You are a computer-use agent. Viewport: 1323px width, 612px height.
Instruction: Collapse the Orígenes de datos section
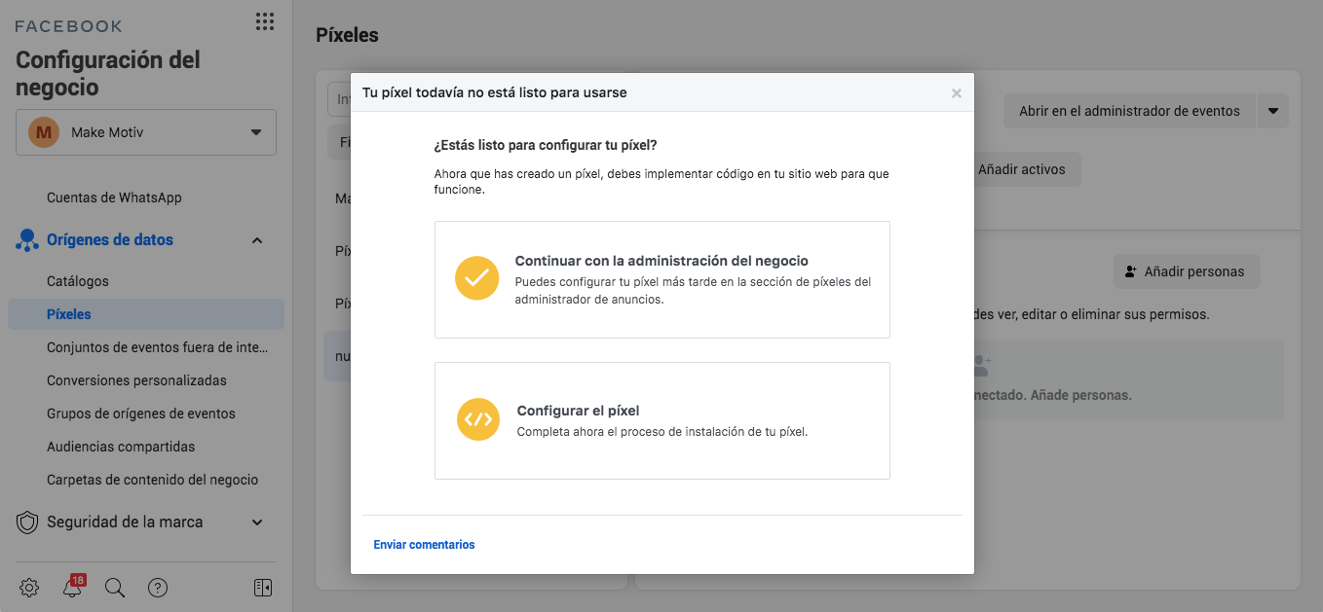click(257, 240)
